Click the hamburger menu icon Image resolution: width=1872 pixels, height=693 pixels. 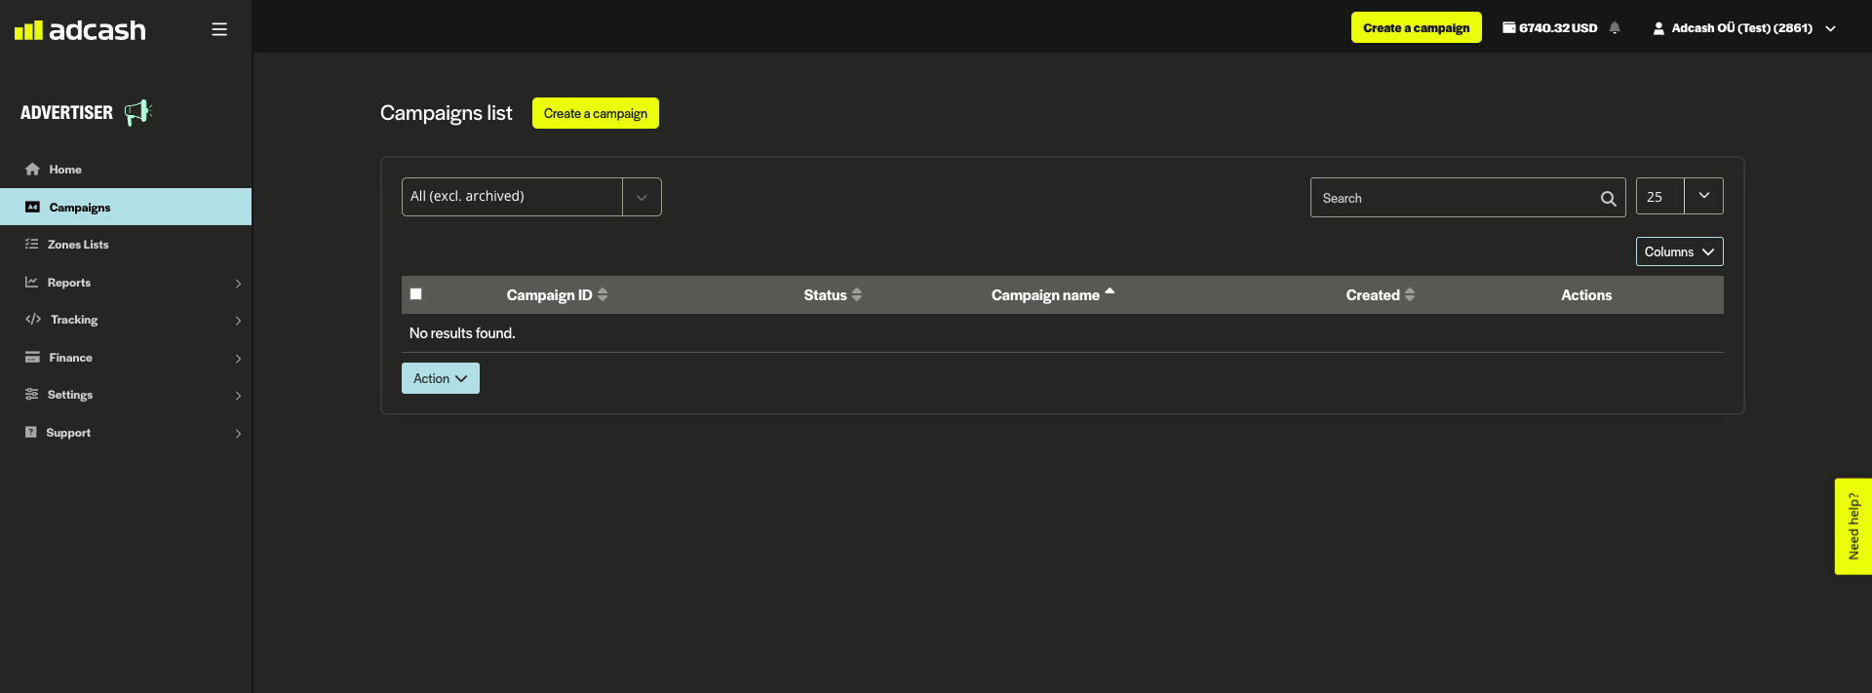point(219,29)
